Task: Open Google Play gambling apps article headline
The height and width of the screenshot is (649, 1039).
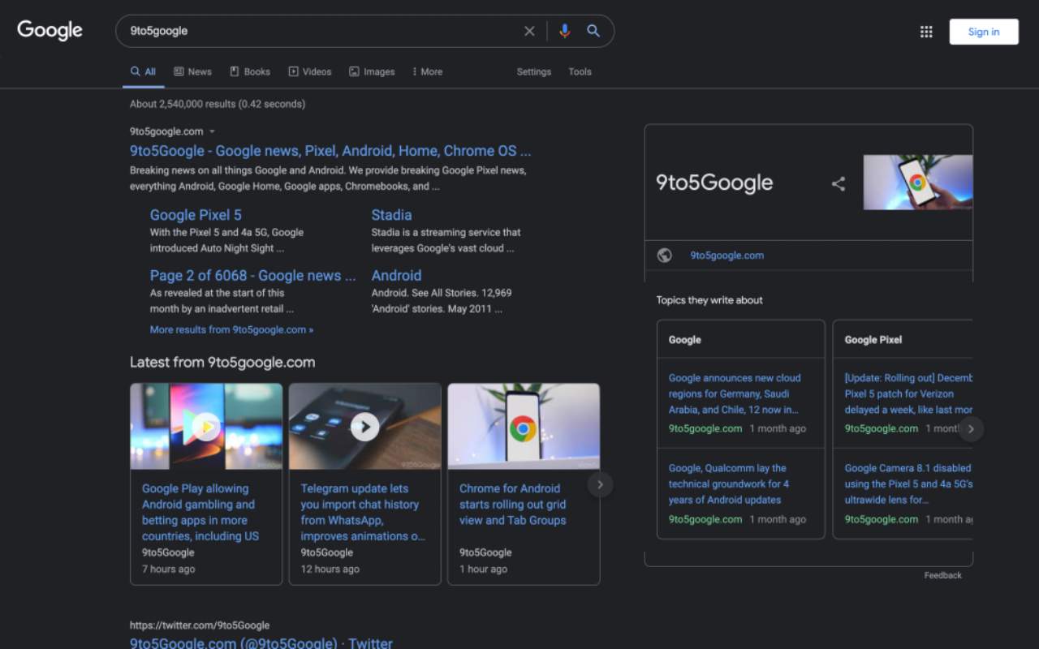Action: (x=200, y=512)
